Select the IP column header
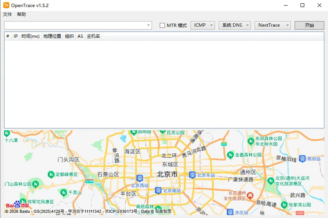Screen dimensions: 328x218 16,36
